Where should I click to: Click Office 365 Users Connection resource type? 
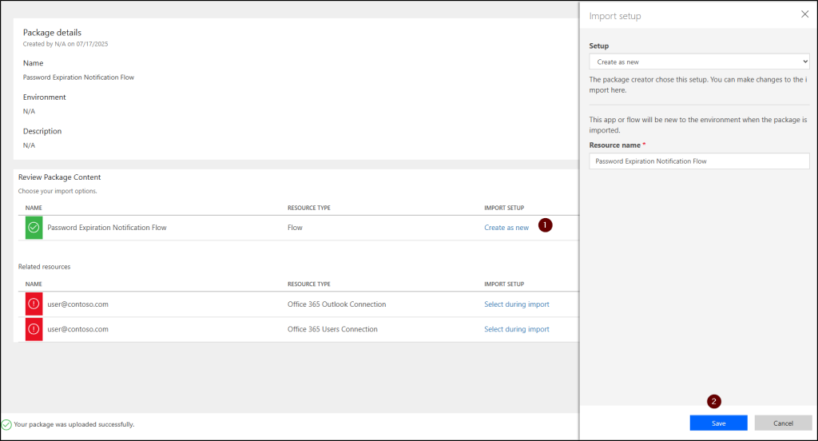(332, 329)
